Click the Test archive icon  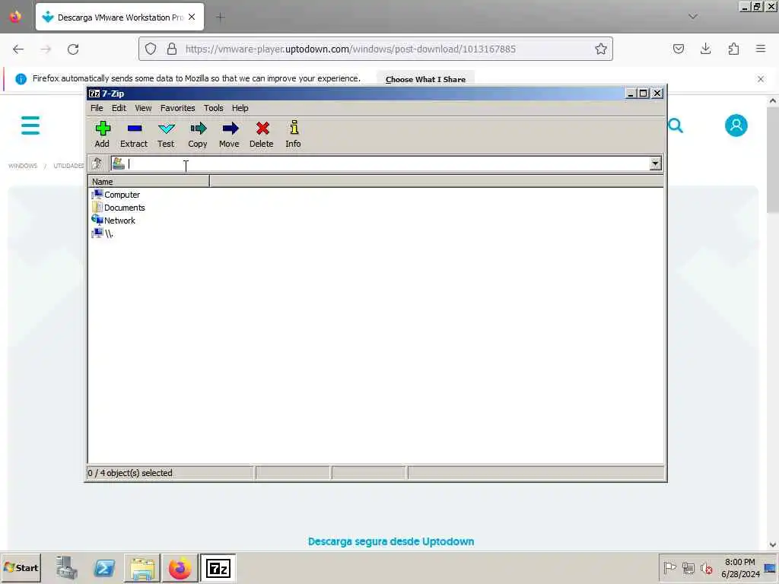[x=166, y=134]
